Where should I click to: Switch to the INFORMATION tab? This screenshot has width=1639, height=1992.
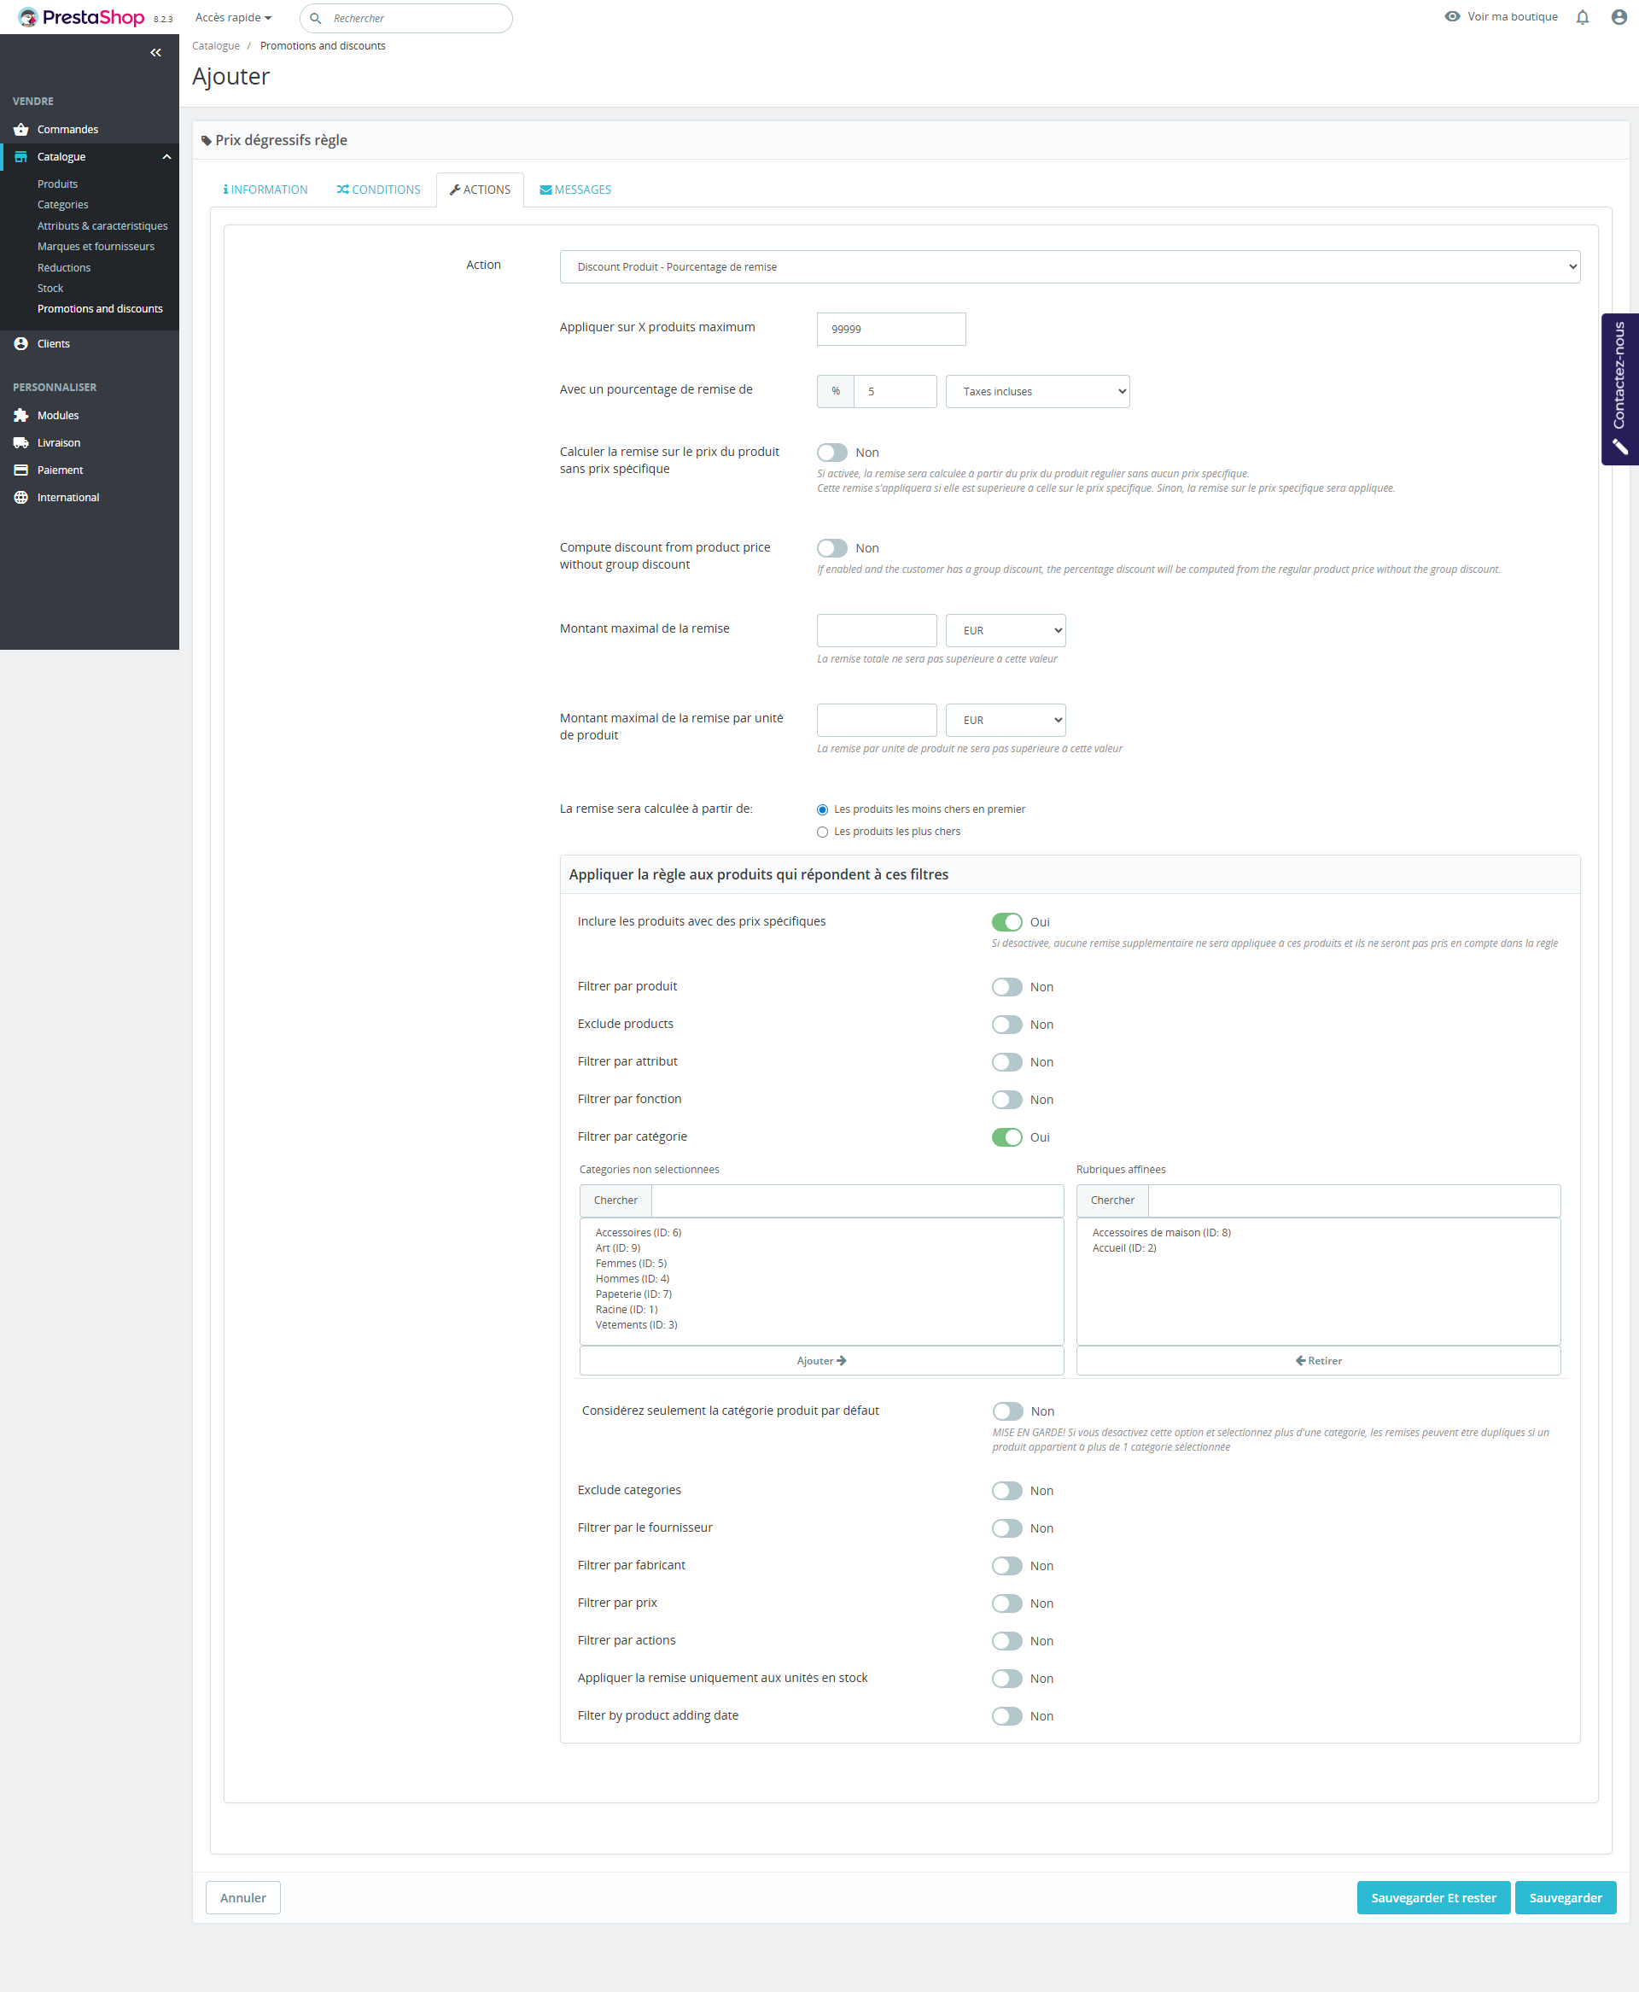[265, 190]
